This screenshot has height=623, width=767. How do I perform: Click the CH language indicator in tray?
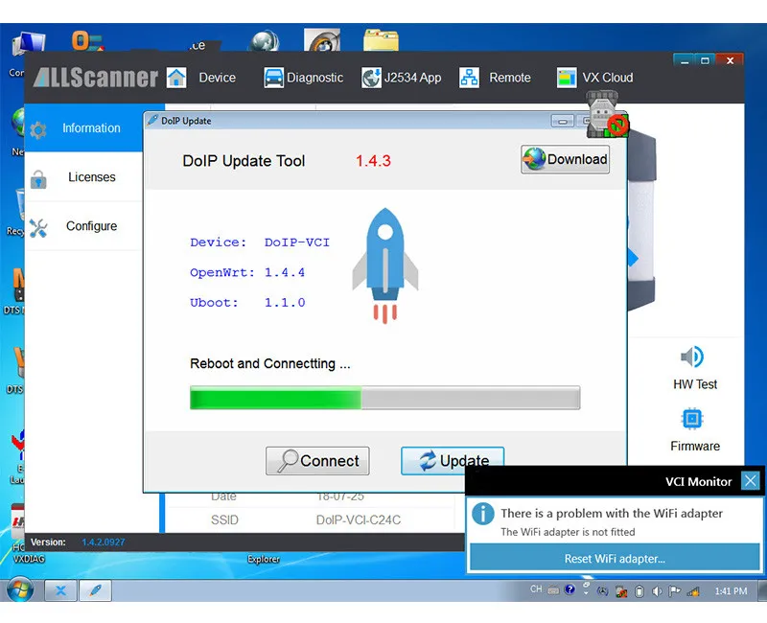pyautogui.click(x=536, y=589)
